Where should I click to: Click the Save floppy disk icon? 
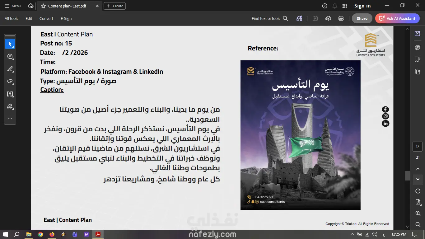(315, 18)
